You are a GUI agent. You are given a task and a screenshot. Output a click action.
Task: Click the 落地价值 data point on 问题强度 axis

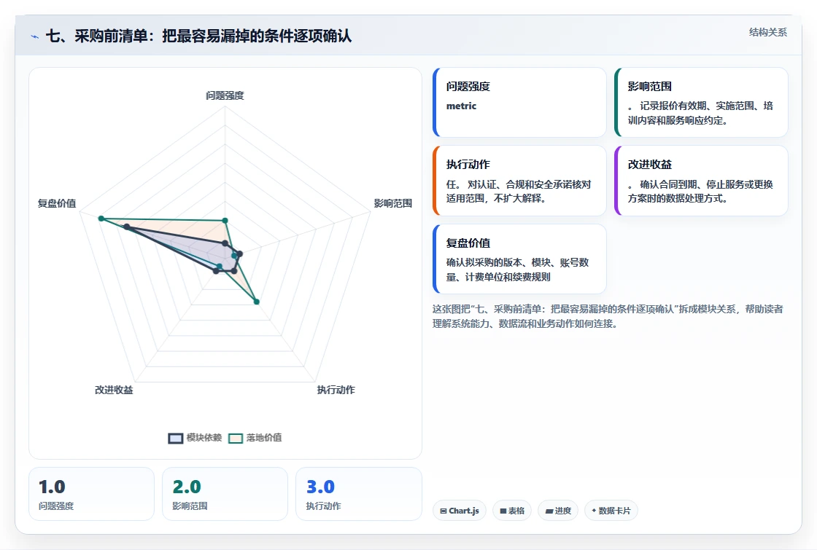[x=225, y=221]
